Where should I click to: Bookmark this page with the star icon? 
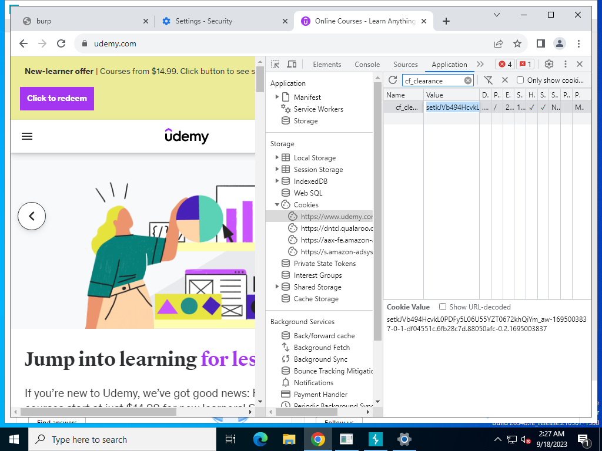click(517, 43)
